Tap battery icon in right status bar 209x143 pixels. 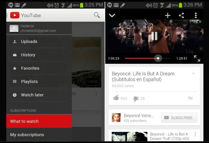pyautogui.click(x=180, y=5)
